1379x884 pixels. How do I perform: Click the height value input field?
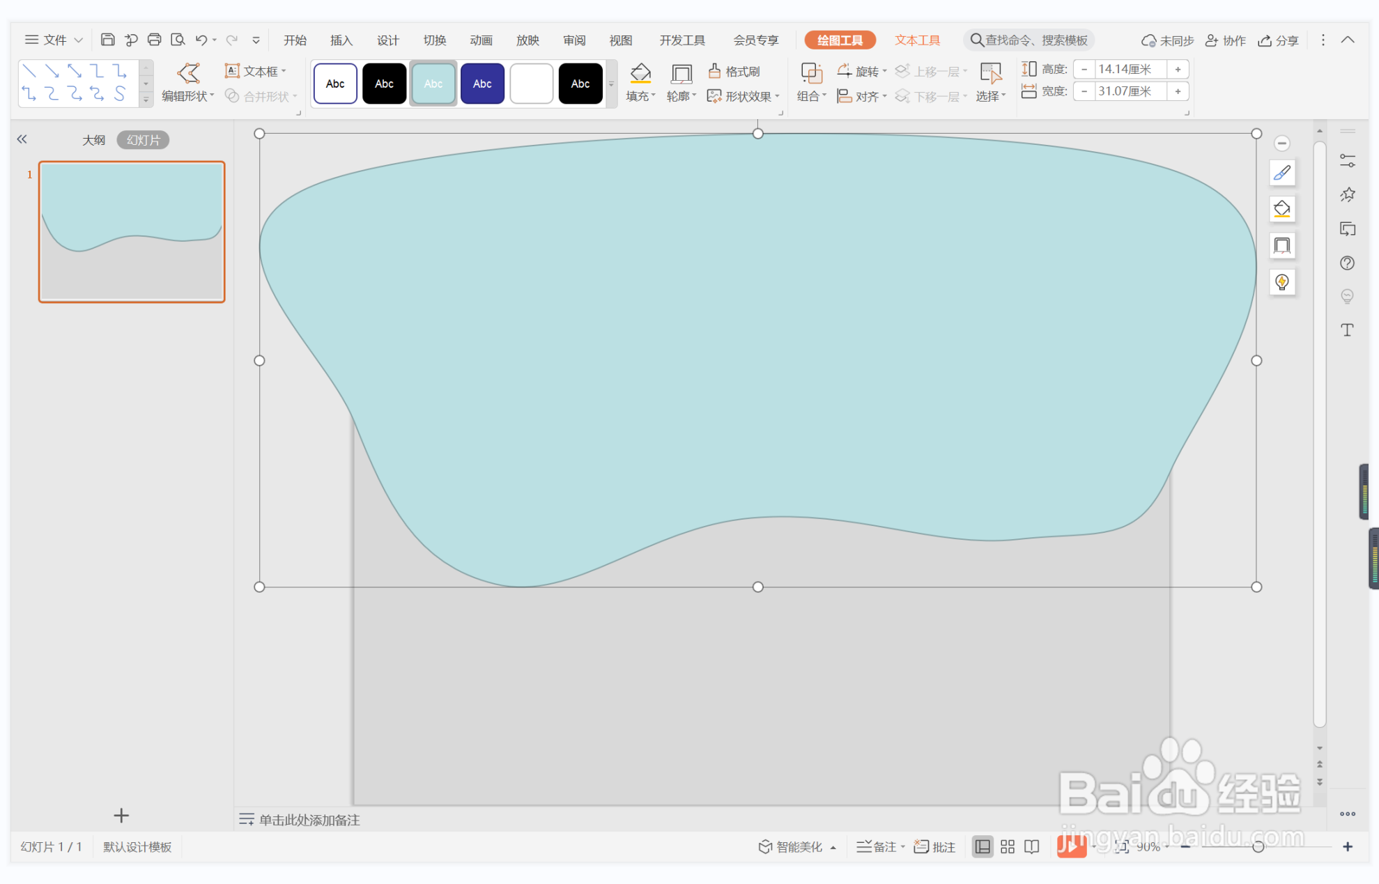tap(1129, 69)
